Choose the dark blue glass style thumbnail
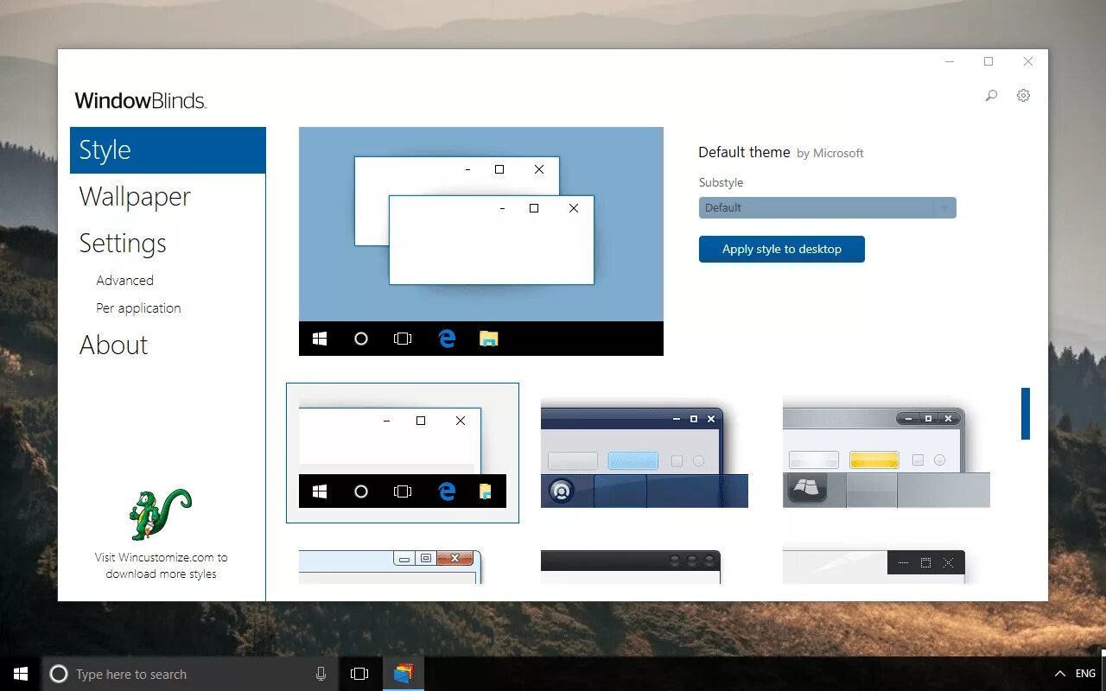 click(x=645, y=453)
